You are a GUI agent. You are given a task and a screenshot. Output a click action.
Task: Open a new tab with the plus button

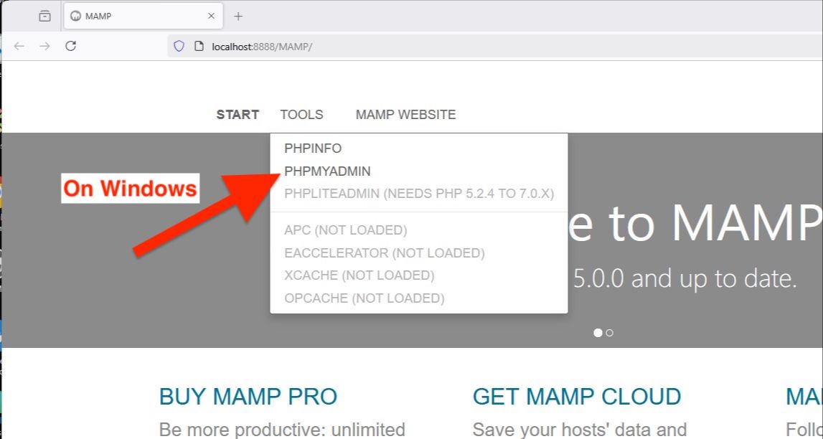pyautogui.click(x=238, y=16)
